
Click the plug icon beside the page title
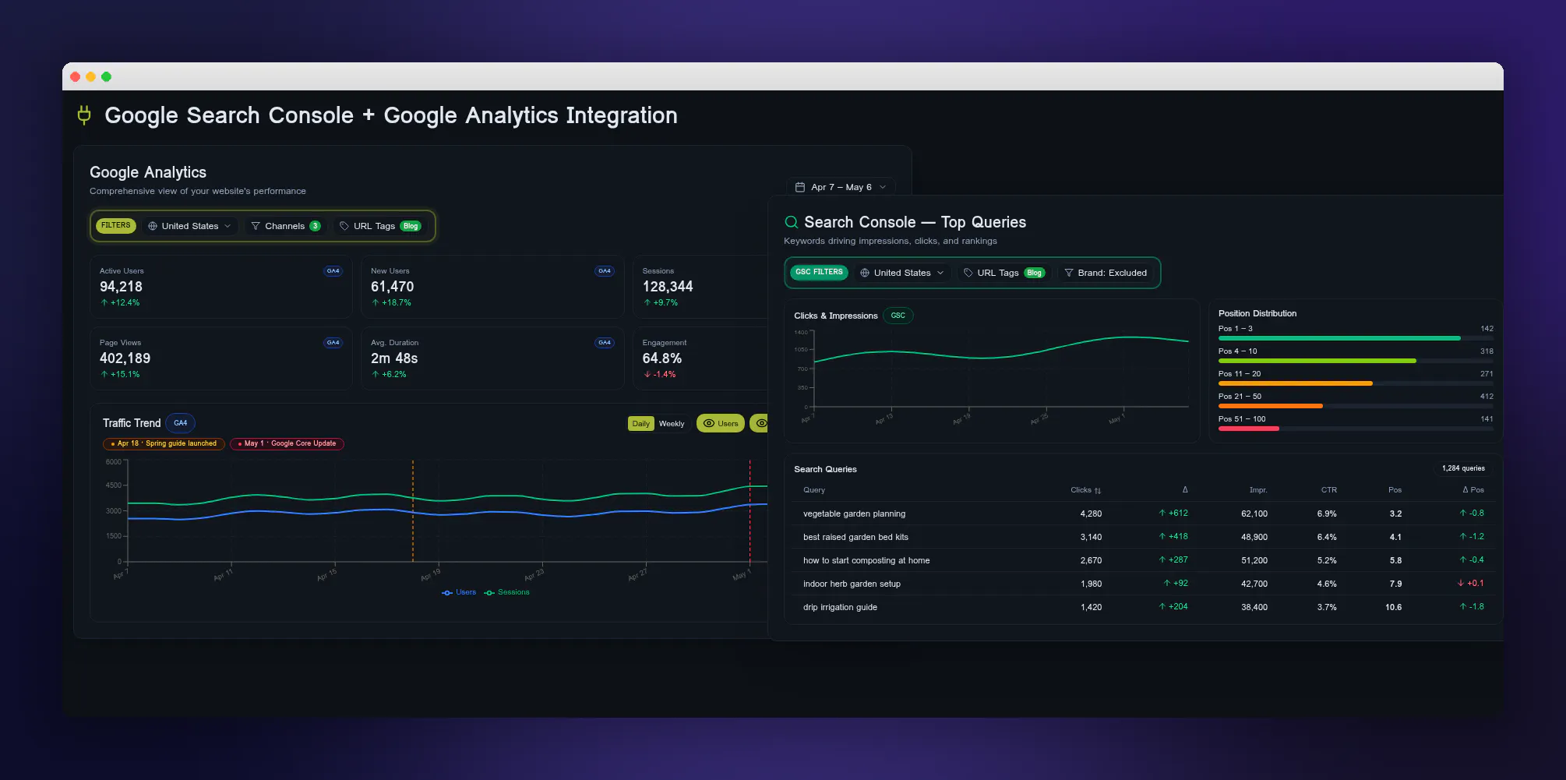coord(84,115)
